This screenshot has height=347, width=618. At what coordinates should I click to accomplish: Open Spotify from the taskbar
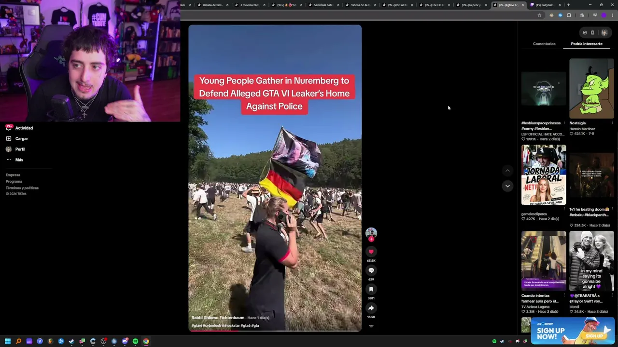point(135,341)
